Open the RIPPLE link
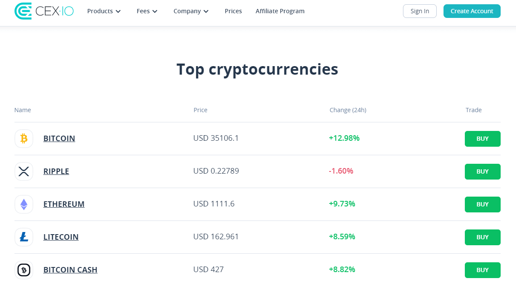 click(x=56, y=171)
